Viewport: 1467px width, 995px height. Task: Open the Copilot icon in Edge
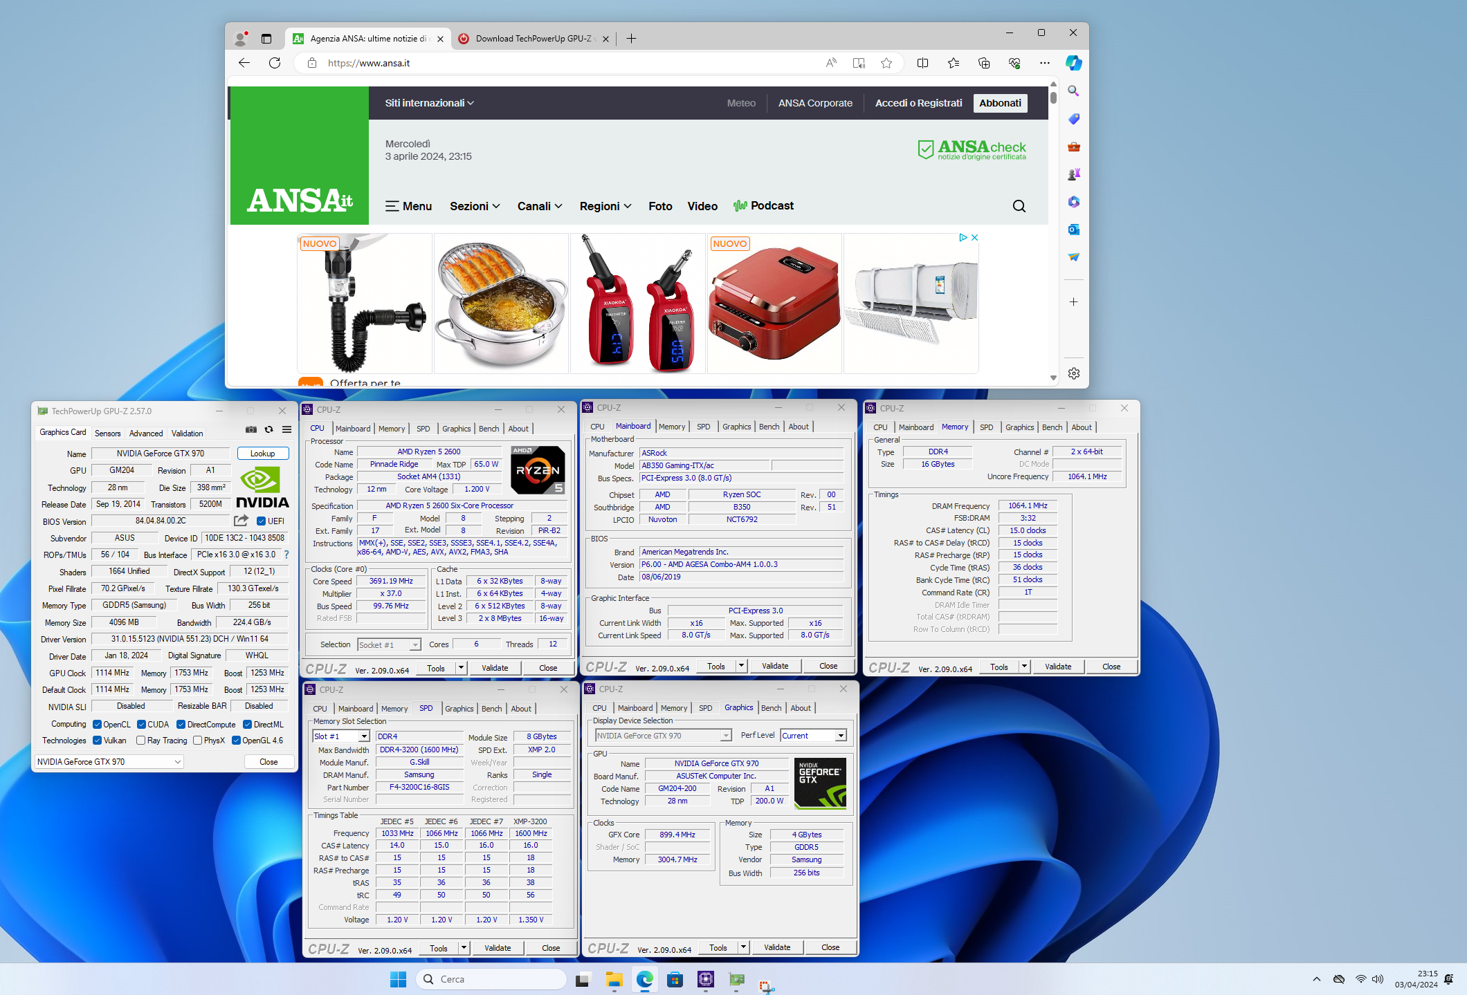(1074, 63)
